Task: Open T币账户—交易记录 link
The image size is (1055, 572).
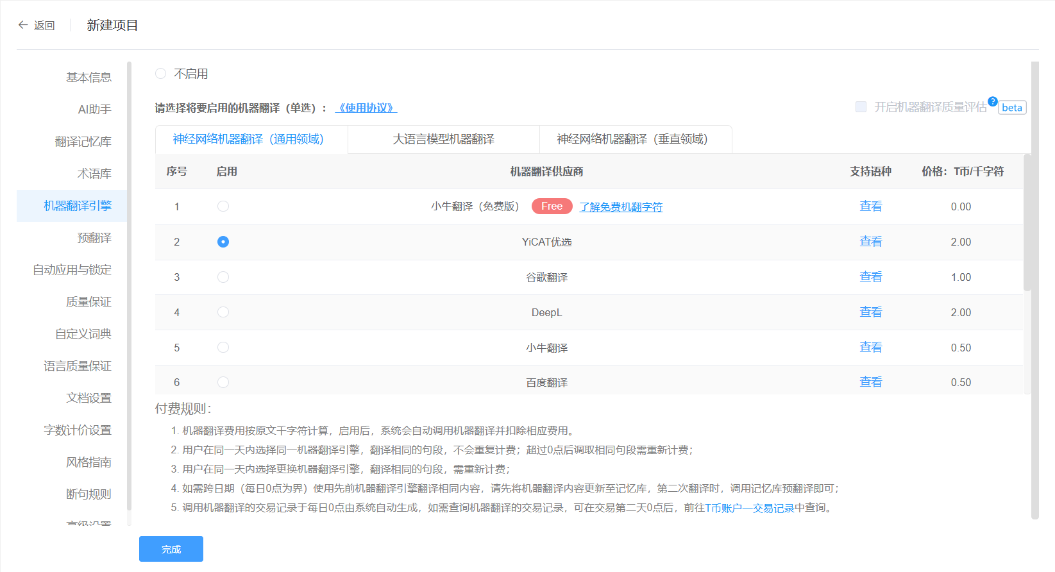Action: click(x=749, y=508)
